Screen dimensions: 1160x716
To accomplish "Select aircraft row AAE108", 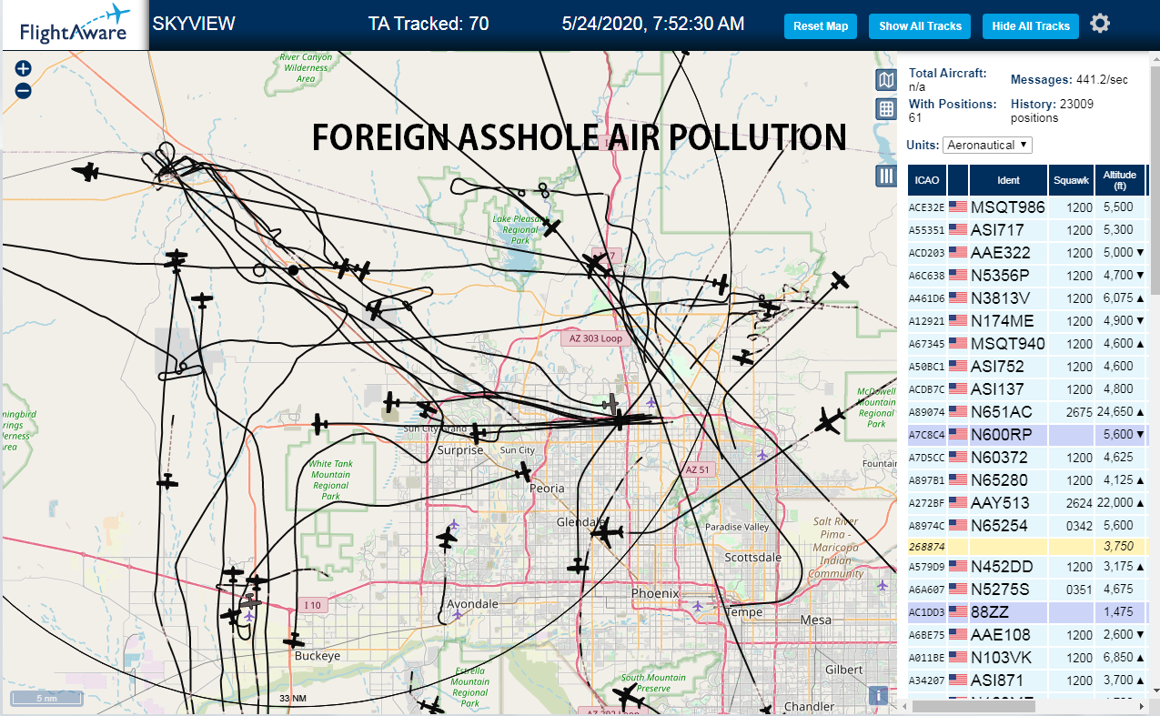I will (x=1028, y=635).
